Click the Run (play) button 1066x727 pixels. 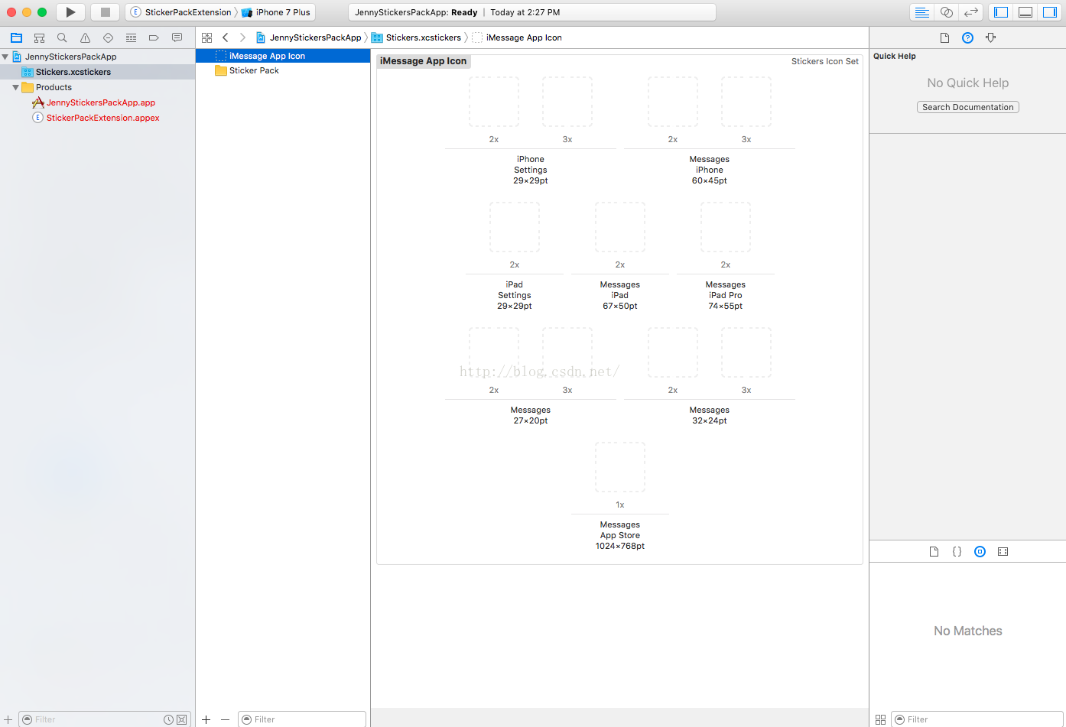(70, 12)
